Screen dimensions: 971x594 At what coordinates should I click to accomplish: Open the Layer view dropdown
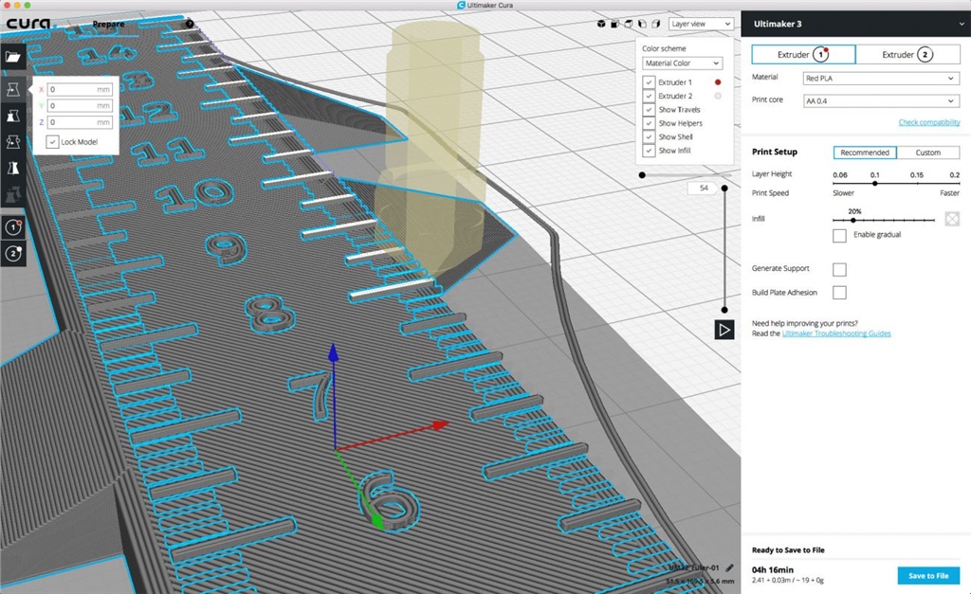point(701,24)
